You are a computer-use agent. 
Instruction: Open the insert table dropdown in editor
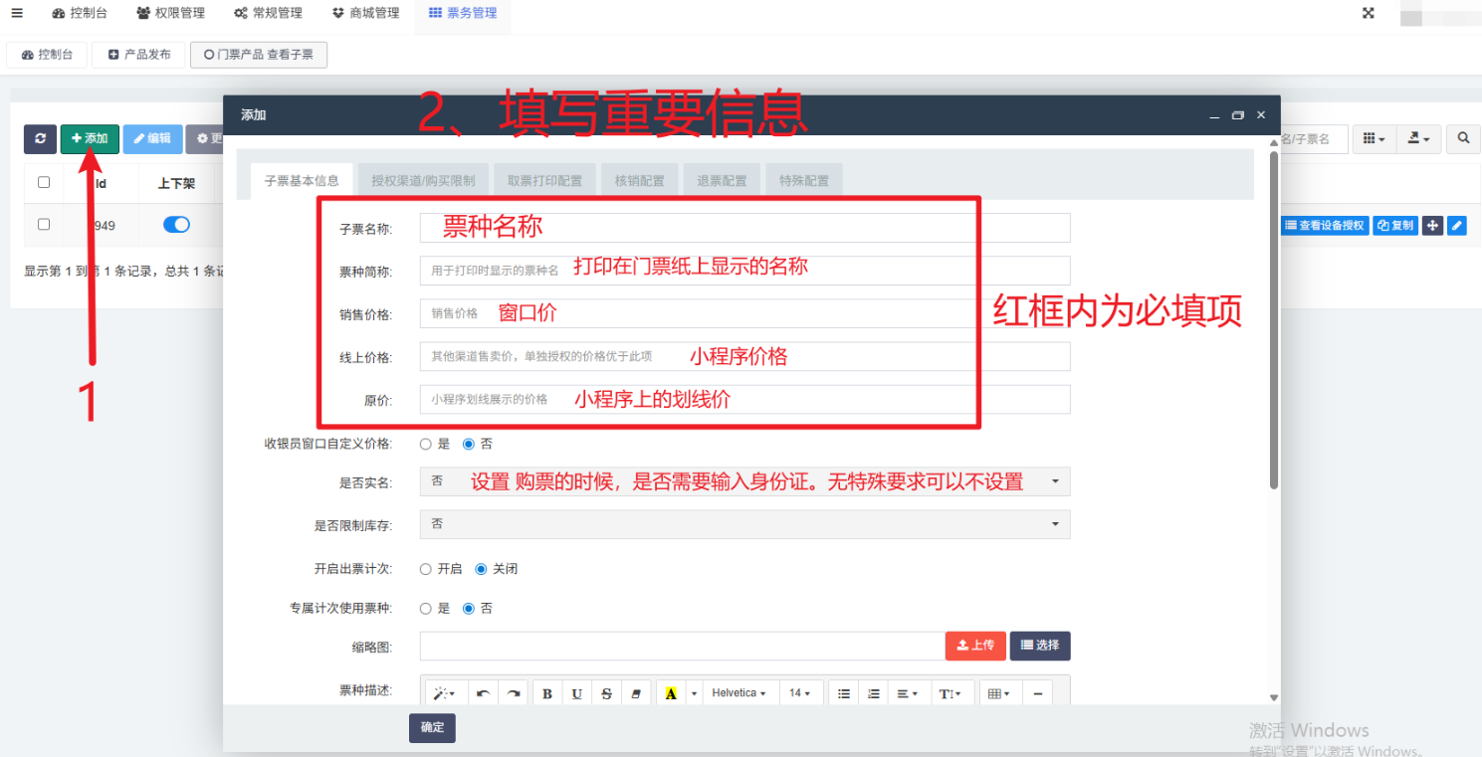pos(998,693)
